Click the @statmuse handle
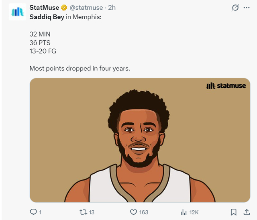Screen dimensions: 257x220 coord(86,8)
